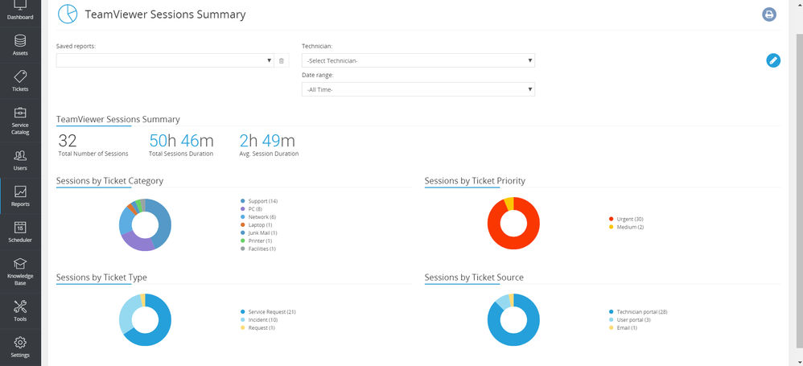The height and width of the screenshot is (366, 803).
Task: Click the Network (6) legend entry
Action: click(x=257, y=217)
